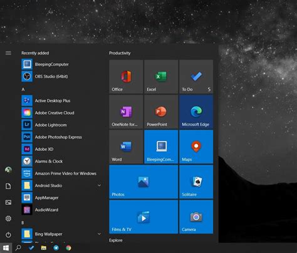The width and height of the screenshot is (297, 253).
Task: Open the PowerPoint tile
Action: click(x=161, y=111)
